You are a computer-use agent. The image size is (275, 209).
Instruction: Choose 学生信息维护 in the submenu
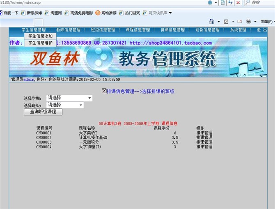[40, 43]
